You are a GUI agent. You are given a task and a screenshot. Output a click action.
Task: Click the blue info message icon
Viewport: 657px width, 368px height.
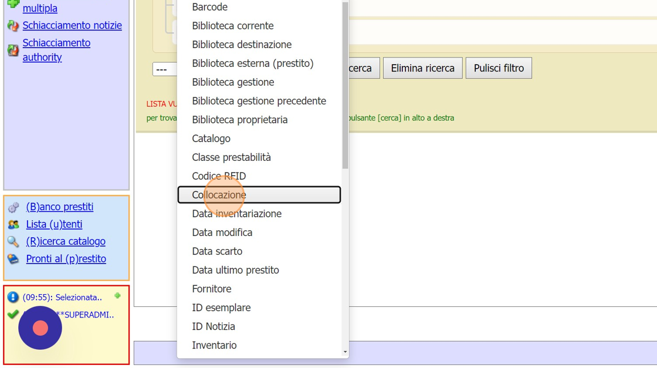pyautogui.click(x=13, y=297)
